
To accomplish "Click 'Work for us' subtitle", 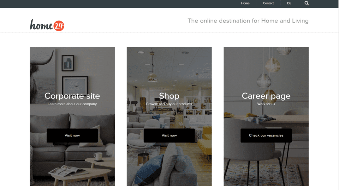I will click(x=266, y=104).
